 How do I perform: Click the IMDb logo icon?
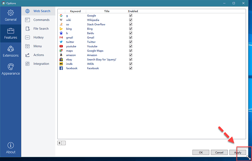point(61,64)
